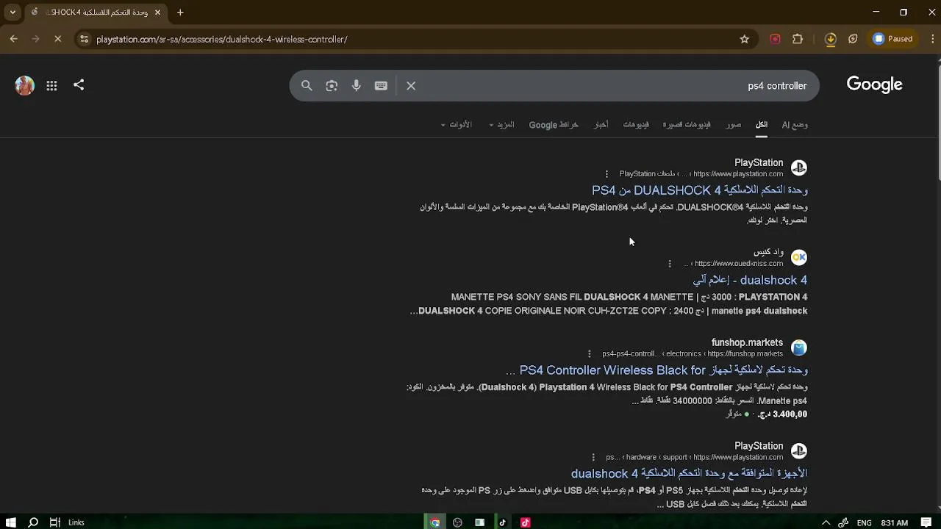This screenshot has width=941, height=529.
Task: Click the Google logo
Action: (x=874, y=85)
